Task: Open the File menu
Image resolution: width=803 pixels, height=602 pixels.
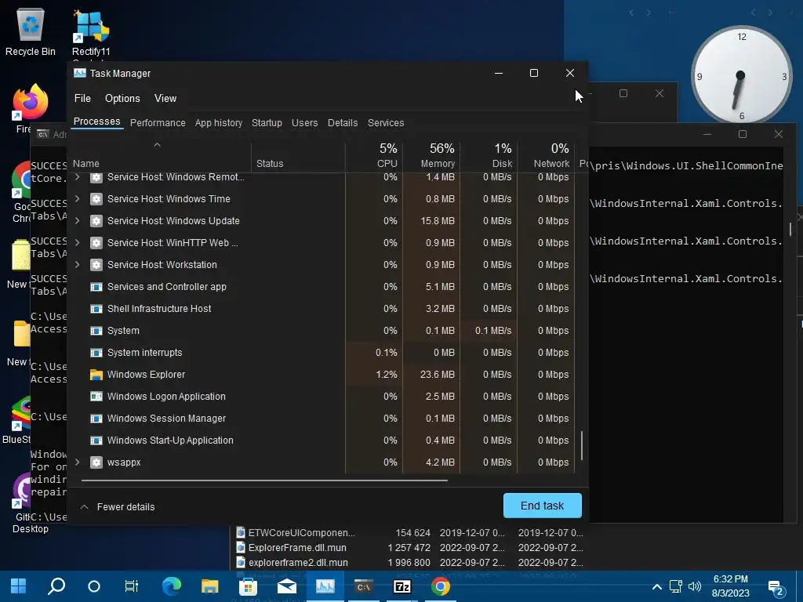Action: coord(82,98)
